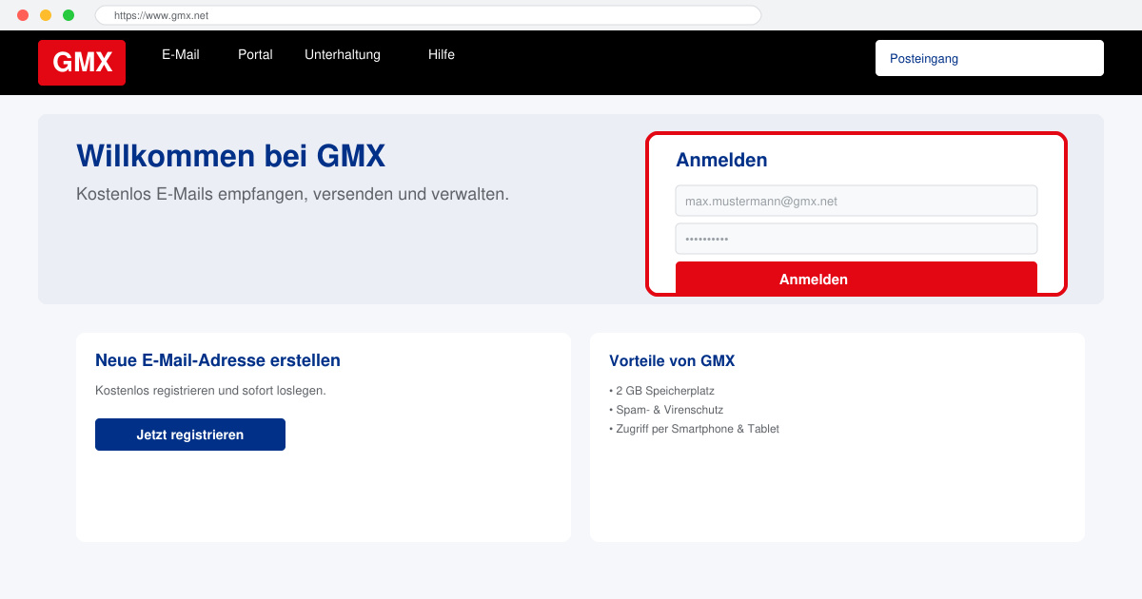Click the 2 GB Speicherplatz list item
Viewport: 1142px width, 599px height.
661,391
